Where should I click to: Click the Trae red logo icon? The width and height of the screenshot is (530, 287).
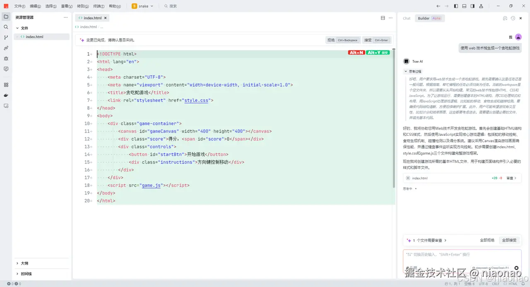coord(6,6)
